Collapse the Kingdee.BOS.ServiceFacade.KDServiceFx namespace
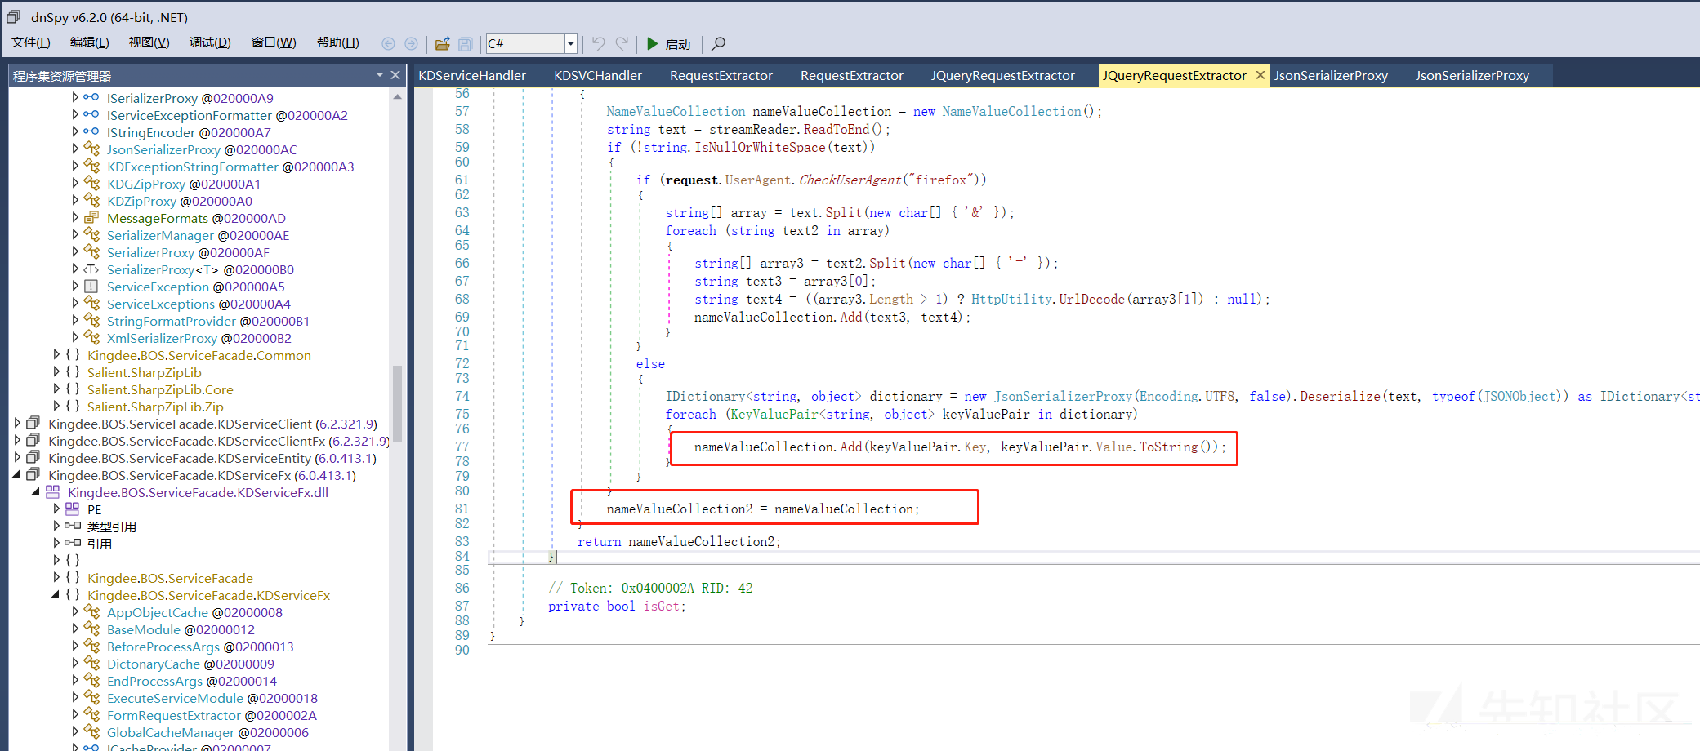The height and width of the screenshot is (751, 1700). pyautogui.click(x=56, y=594)
